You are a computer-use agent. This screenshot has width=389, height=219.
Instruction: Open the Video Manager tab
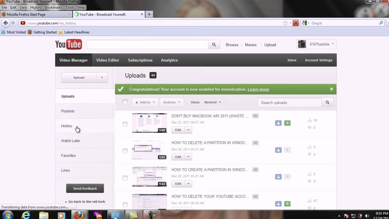coord(74,60)
